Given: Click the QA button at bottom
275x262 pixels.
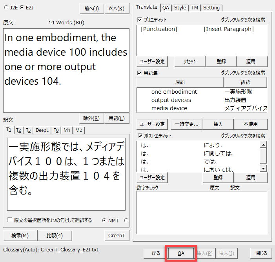Looking at the screenshot, I should click(181, 253).
